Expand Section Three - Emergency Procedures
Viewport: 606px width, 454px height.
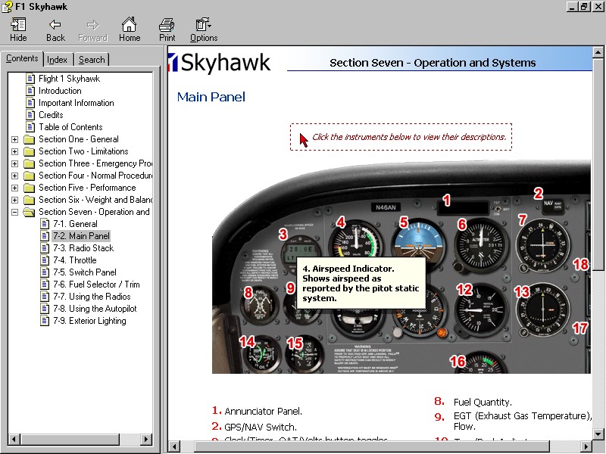point(14,163)
